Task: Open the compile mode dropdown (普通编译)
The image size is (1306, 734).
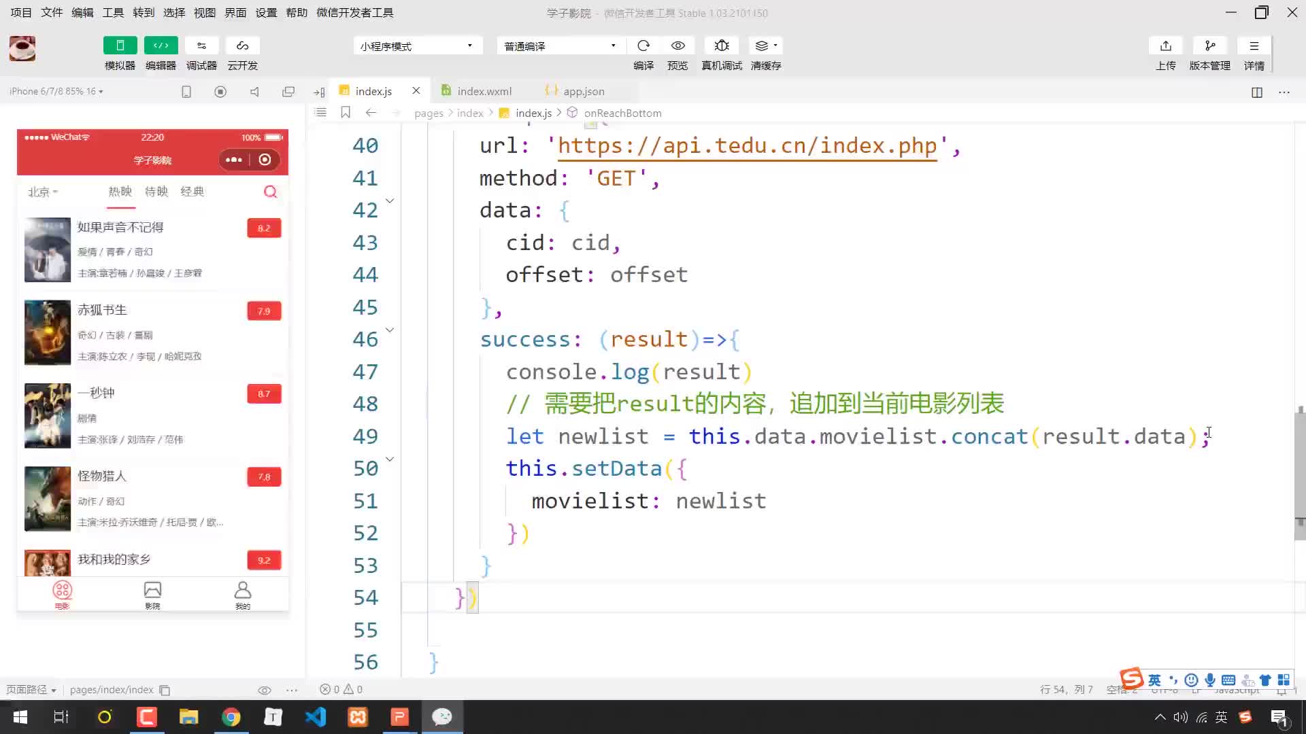Action: (x=561, y=46)
